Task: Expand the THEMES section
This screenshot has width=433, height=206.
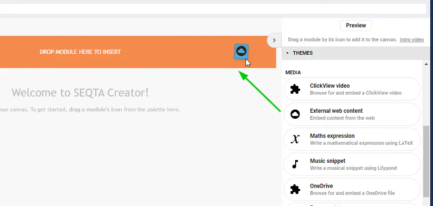Action: [357, 53]
